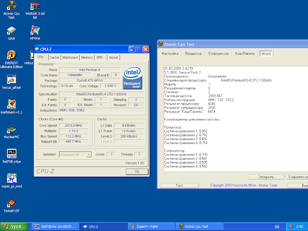
Task: Click the Name field Intel Pentium 4
Action: (90, 70)
